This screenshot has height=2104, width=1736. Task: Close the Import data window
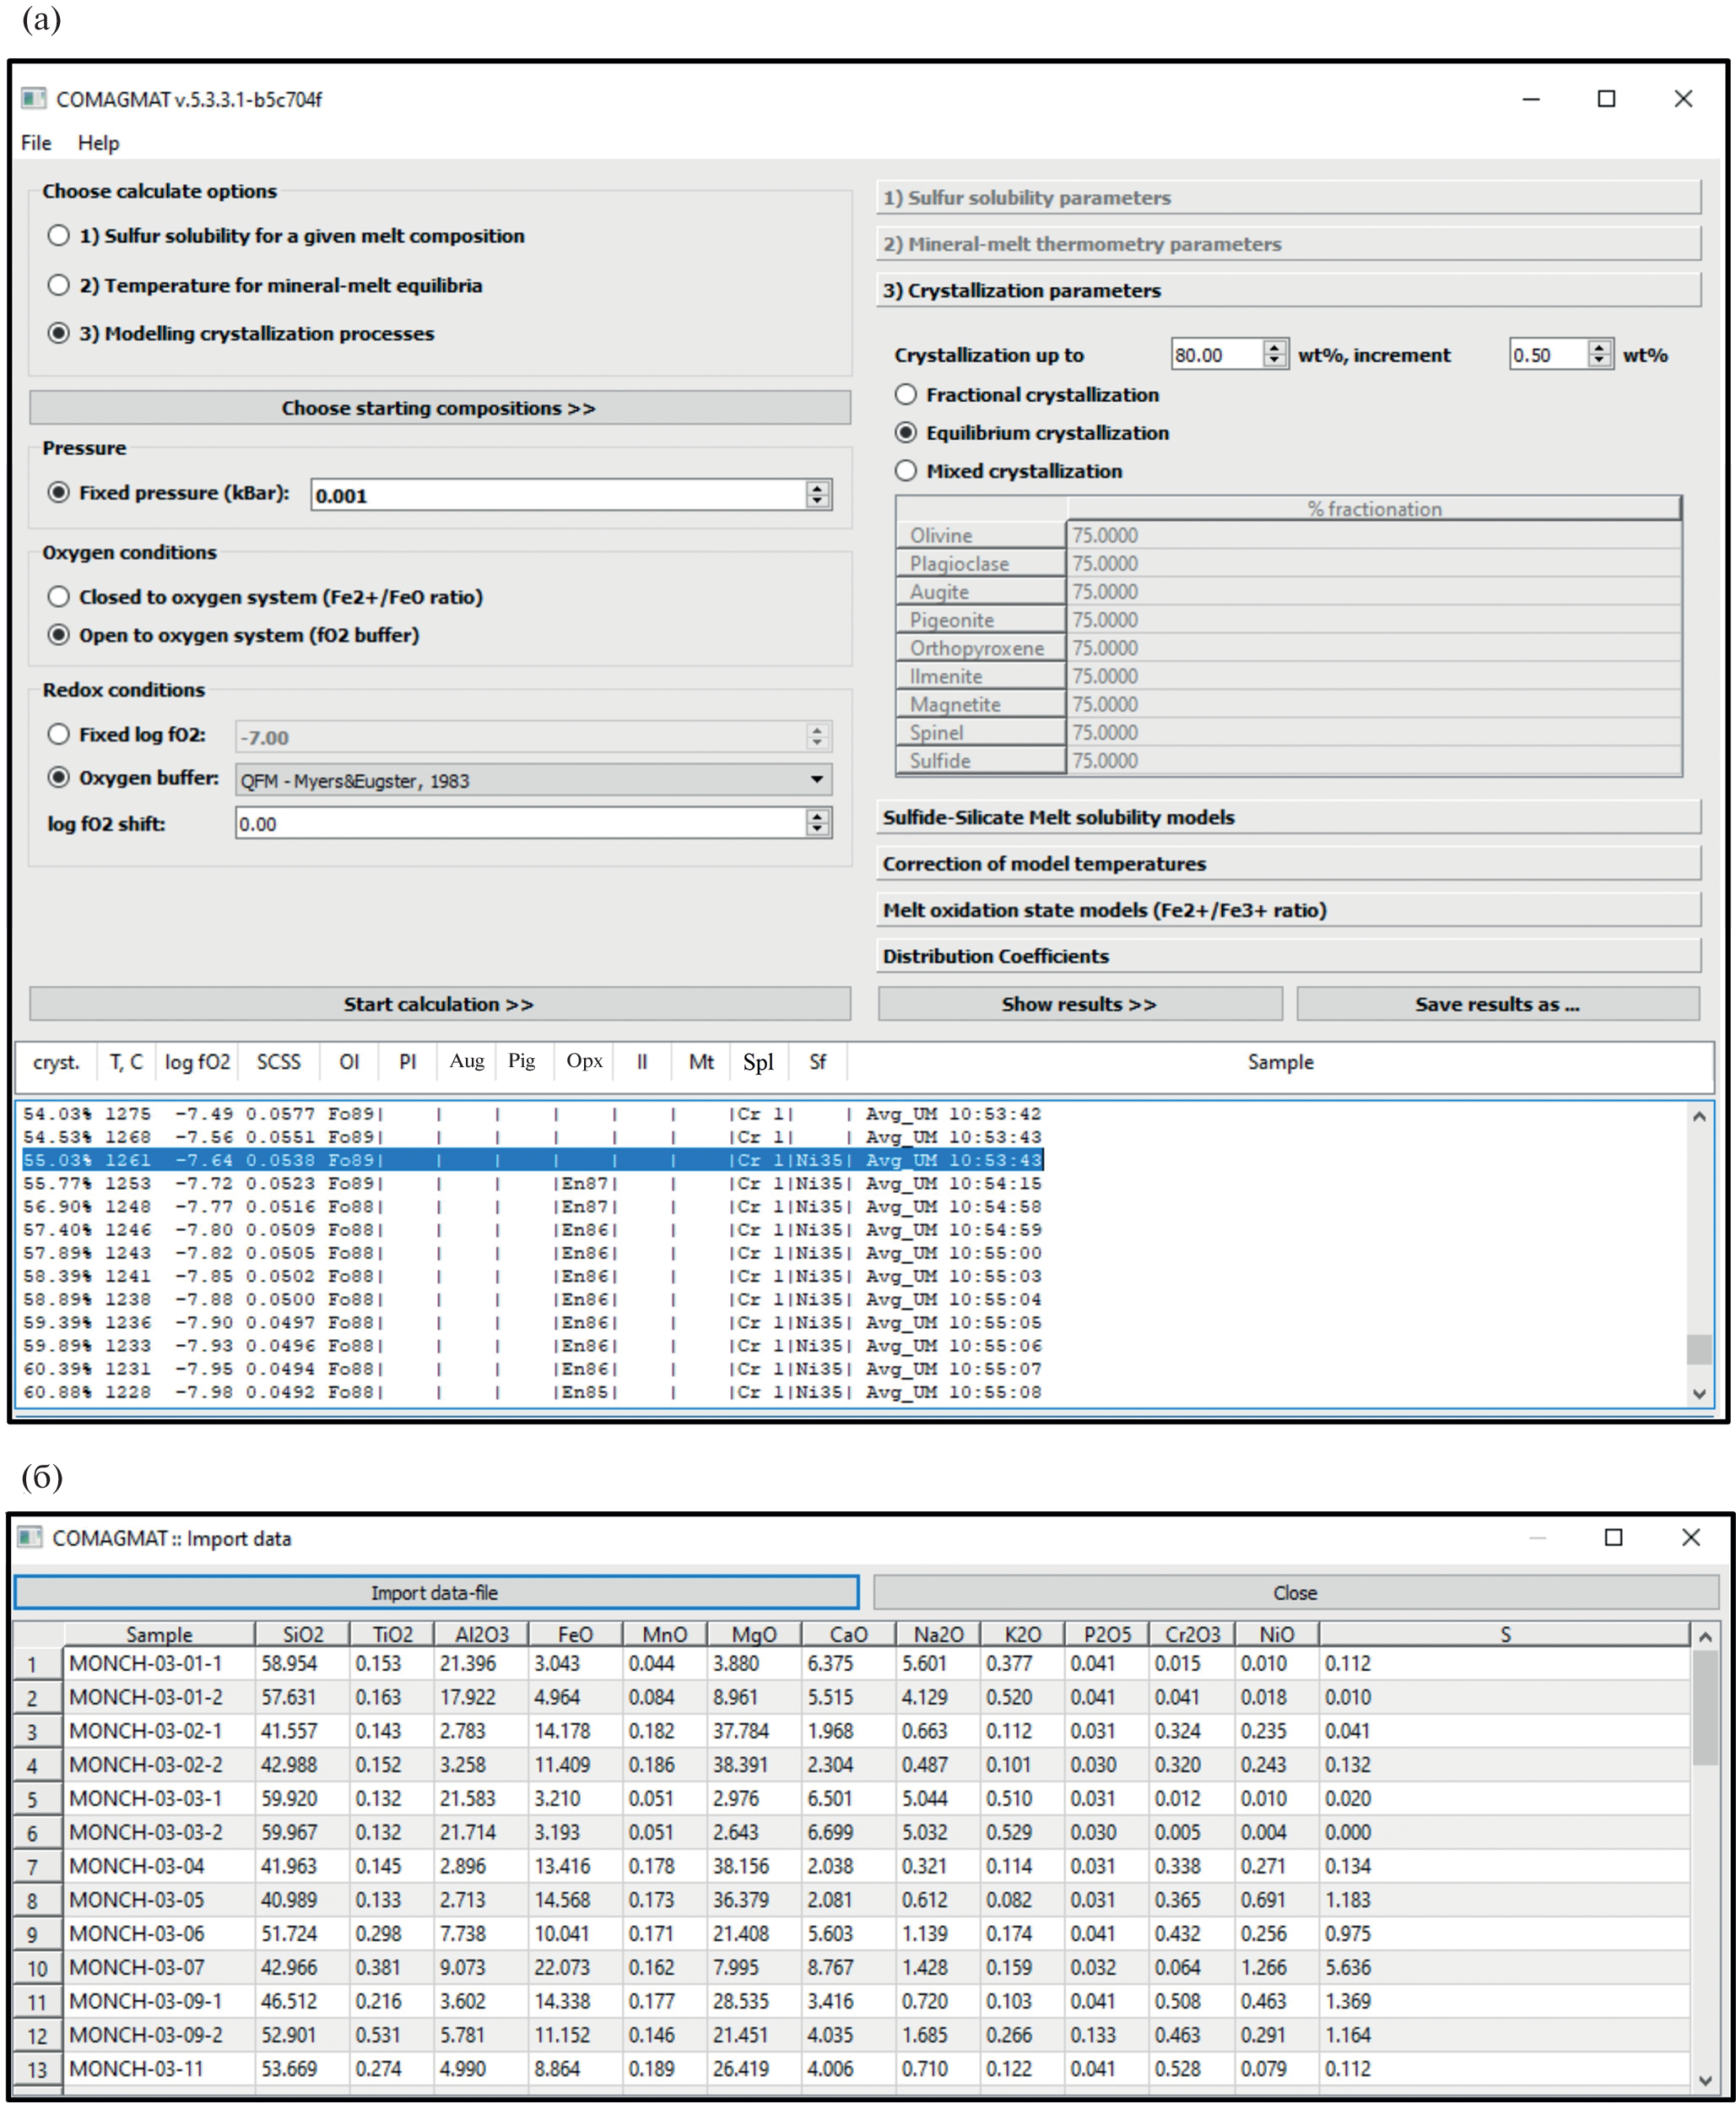point(1690,1537)
